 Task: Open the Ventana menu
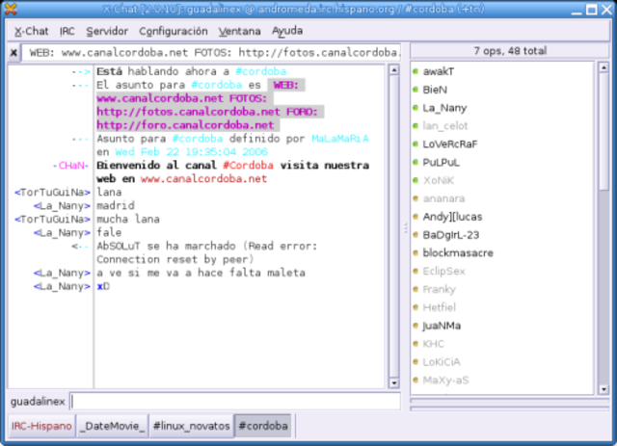pos(240,31)
